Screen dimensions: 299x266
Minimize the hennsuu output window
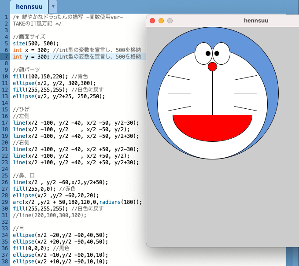point(161,21)
